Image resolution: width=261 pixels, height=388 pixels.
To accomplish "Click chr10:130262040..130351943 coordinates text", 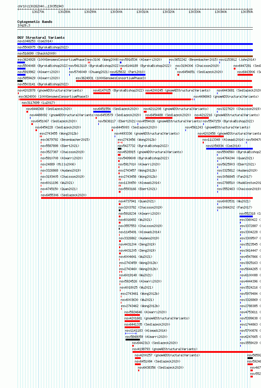I will pyautogui.click(x=40, y=6).
